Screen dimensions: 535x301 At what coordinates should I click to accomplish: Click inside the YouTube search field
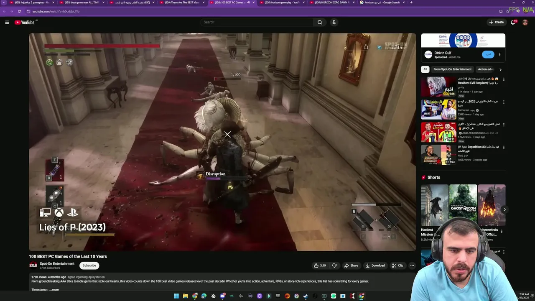[x=257, y=22]
